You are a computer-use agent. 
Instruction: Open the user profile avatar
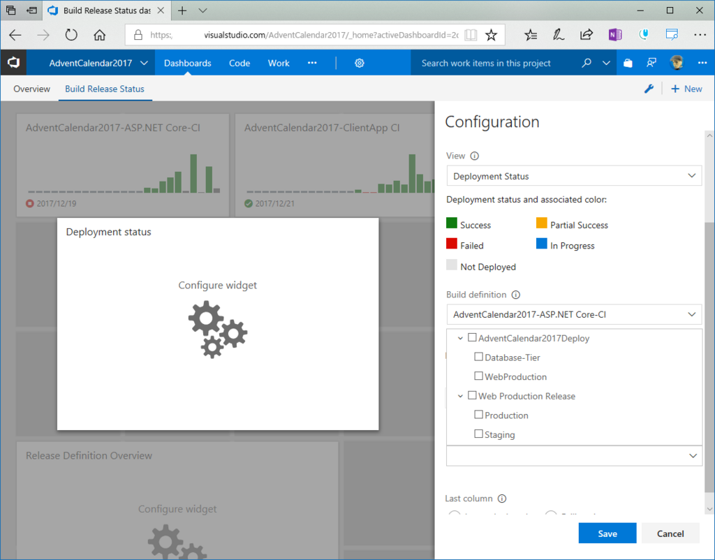pyautogui.click(x=677, y=63)
